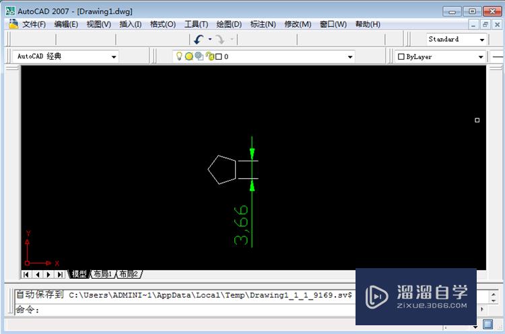The height and width of the screenshot is (334, 505).
Task: Open the 帮助(H) menu
Action: (x=368, y=24)
